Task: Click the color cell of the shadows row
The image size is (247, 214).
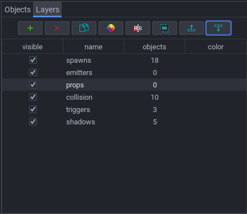Action: (x=216, y=122)
